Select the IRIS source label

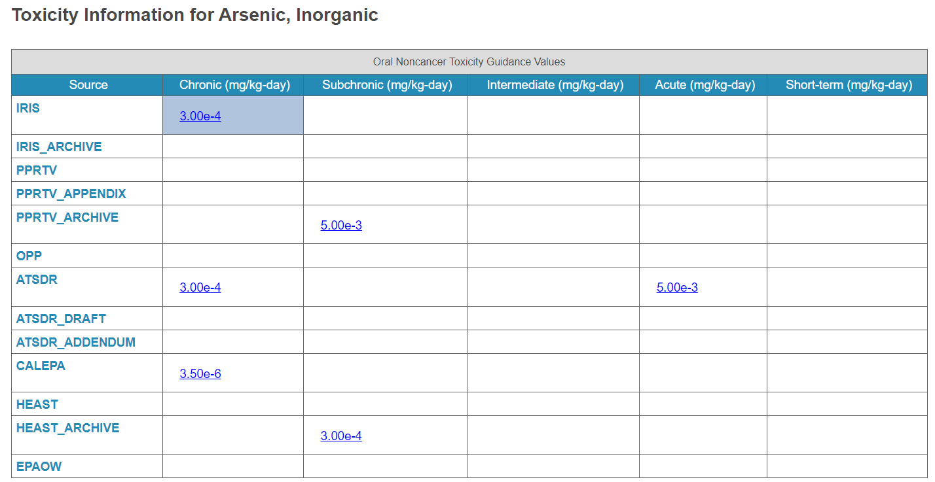(28, 109)
